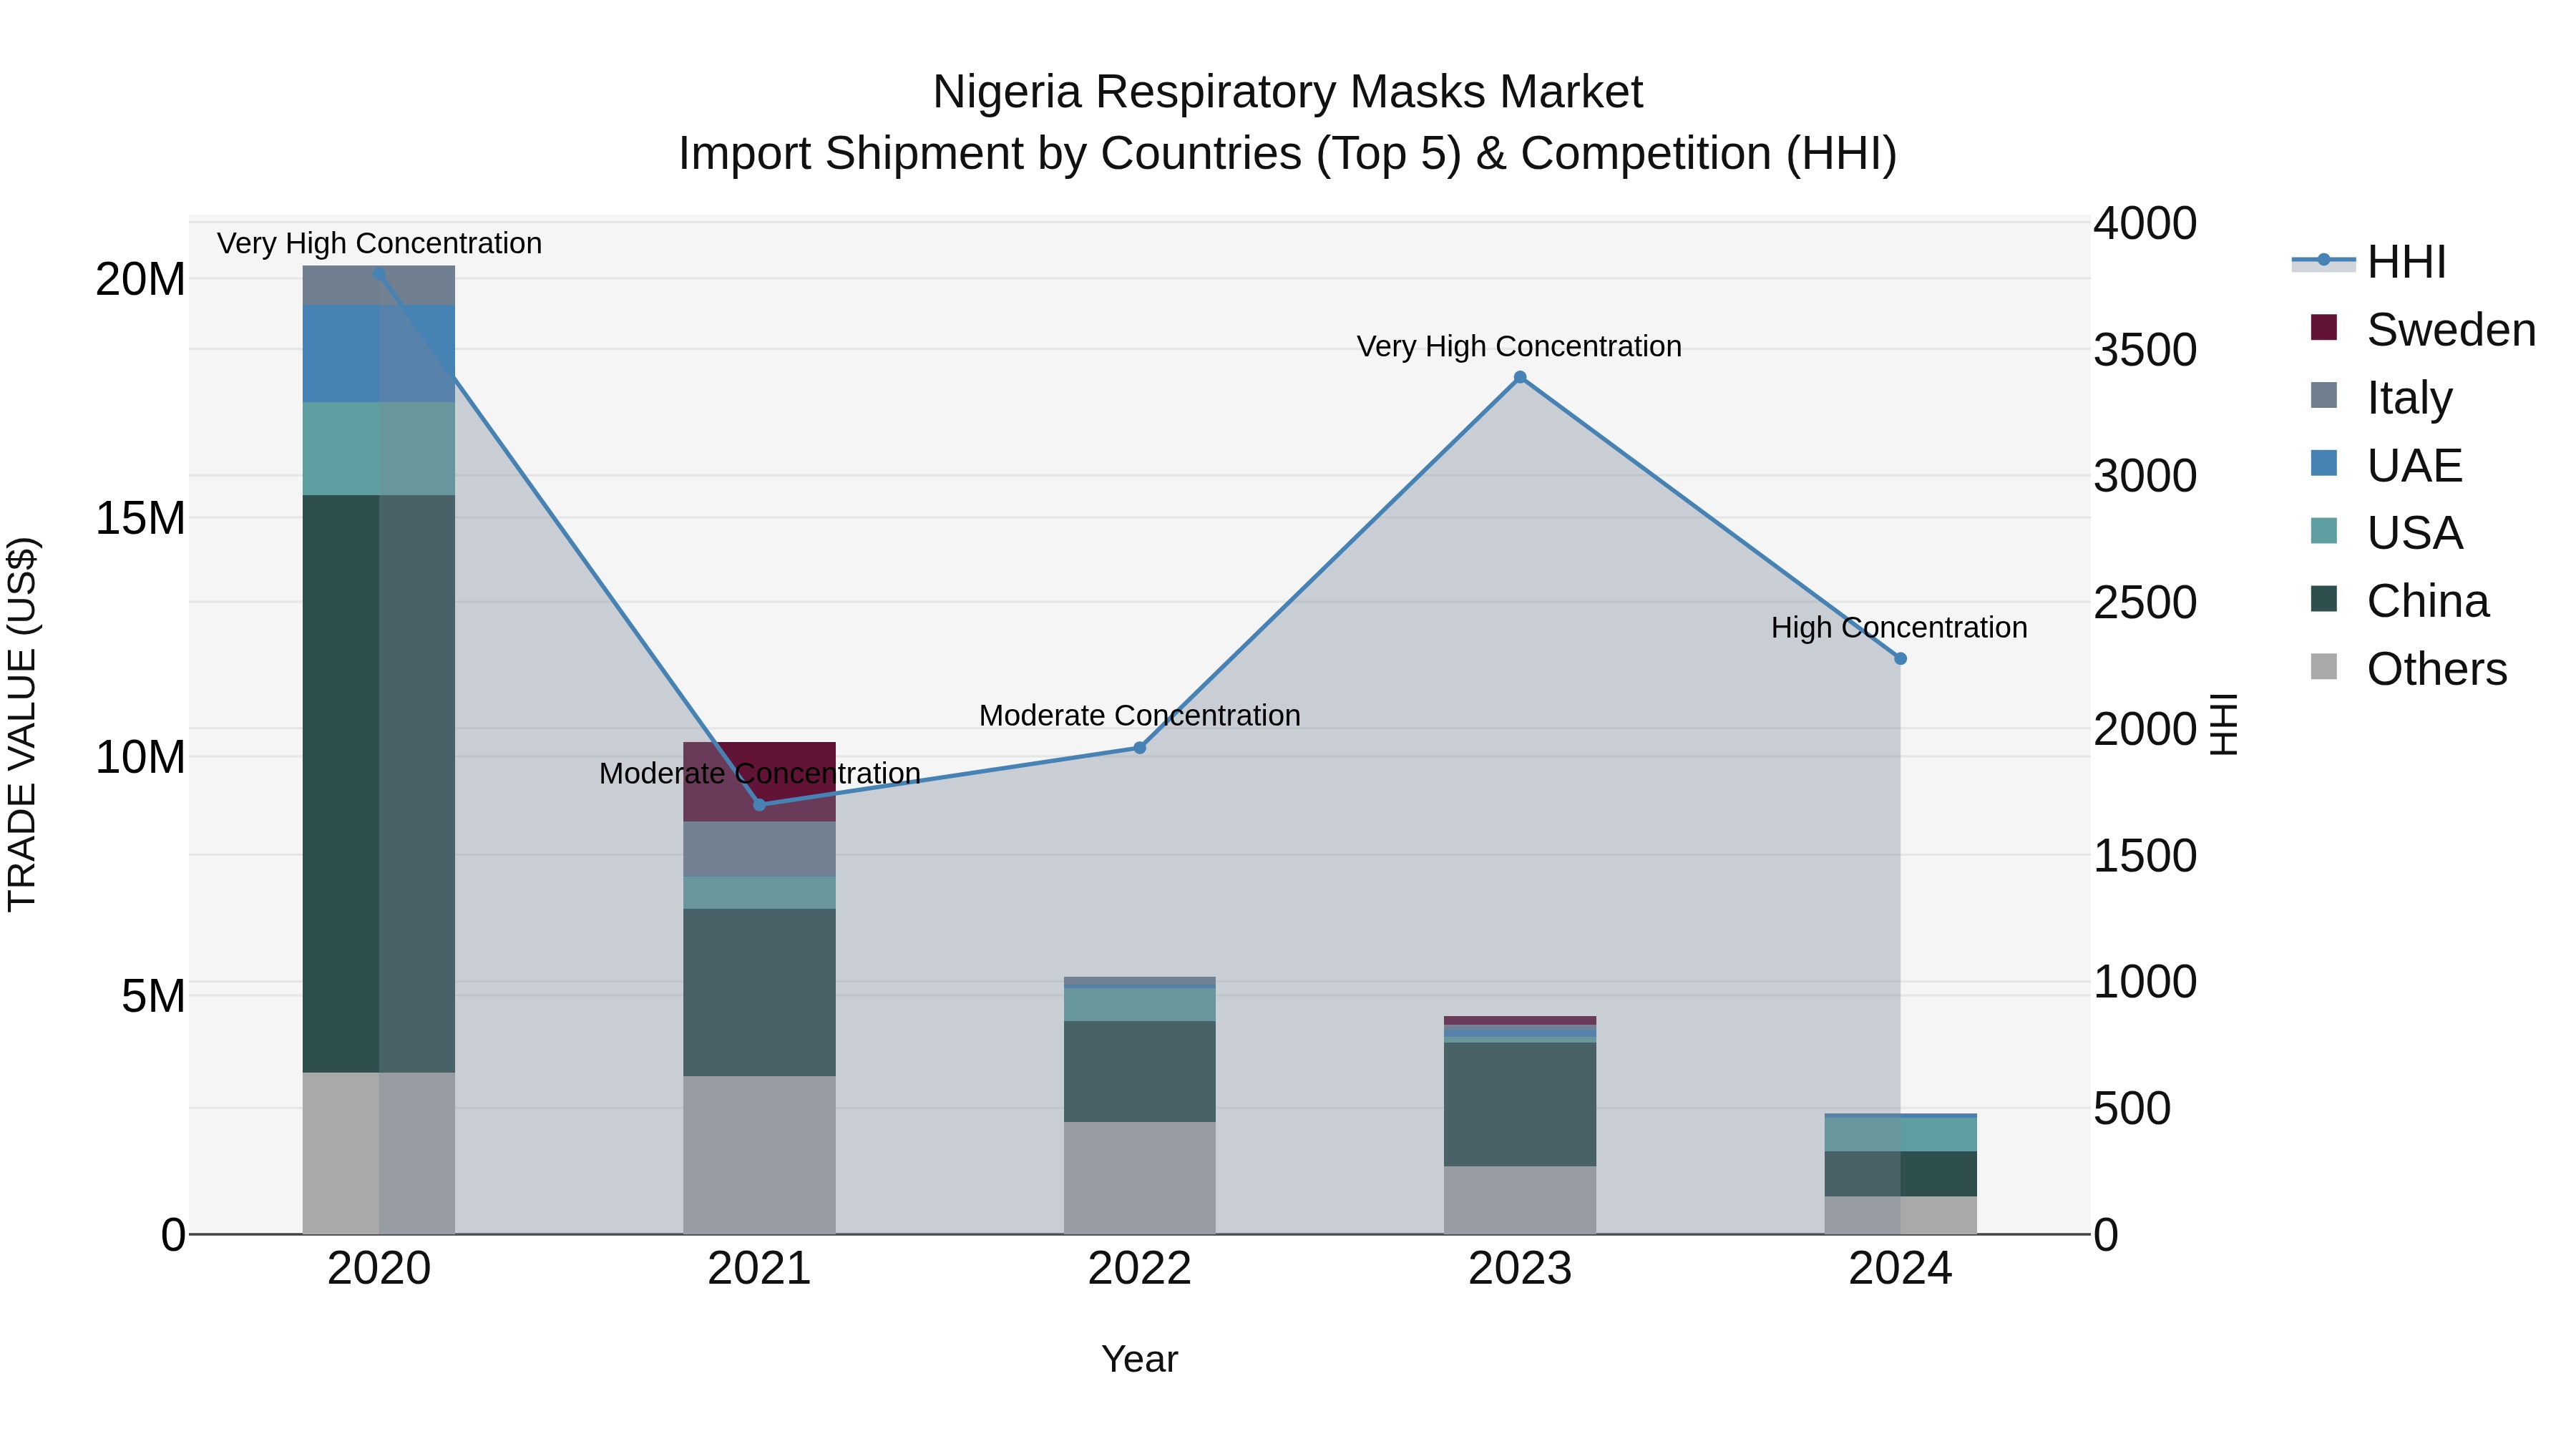Click the USA segment of the 2022 bar
The image size is (2576, 1449).
pyautogui.click(x=1140, y=1005)
